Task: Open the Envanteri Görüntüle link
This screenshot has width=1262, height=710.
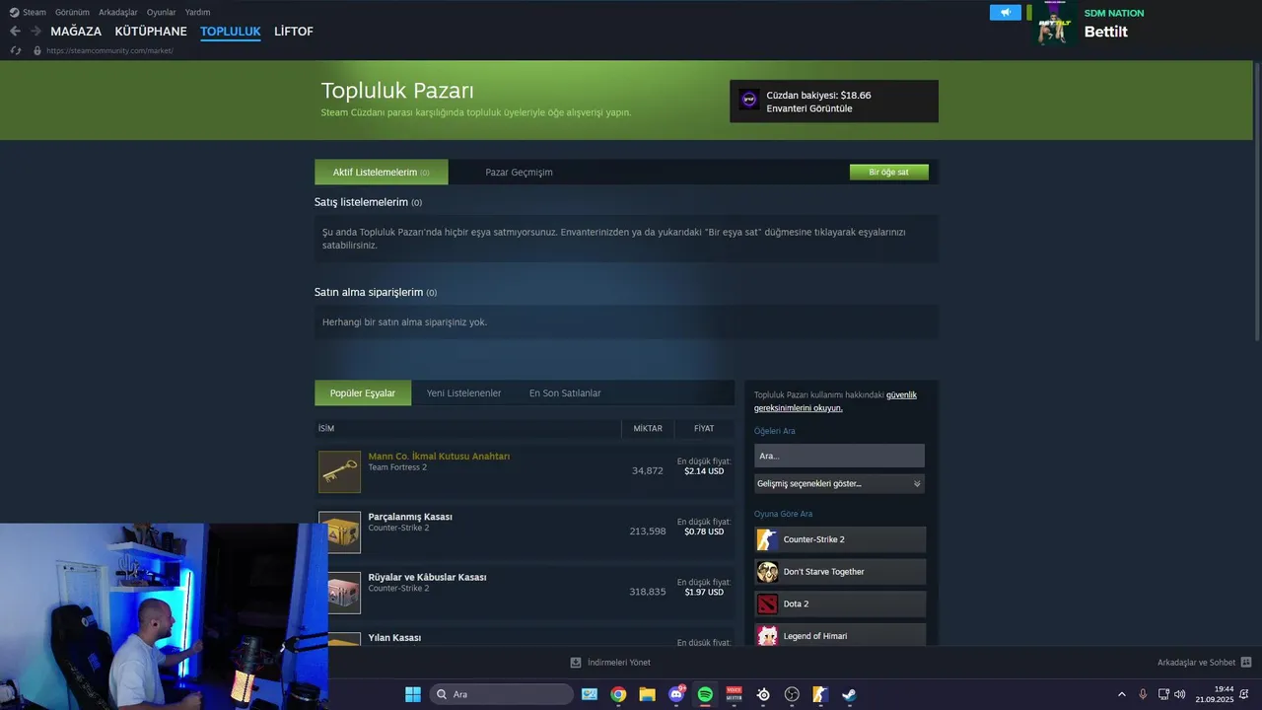Action: pos(809,108)
